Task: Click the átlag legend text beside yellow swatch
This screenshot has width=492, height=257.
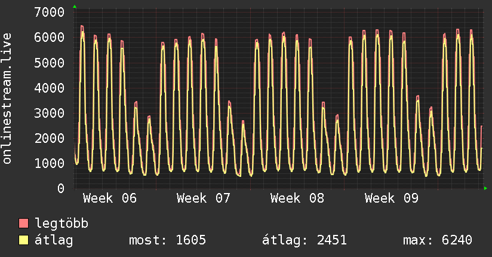Action: tap(54, 241)
